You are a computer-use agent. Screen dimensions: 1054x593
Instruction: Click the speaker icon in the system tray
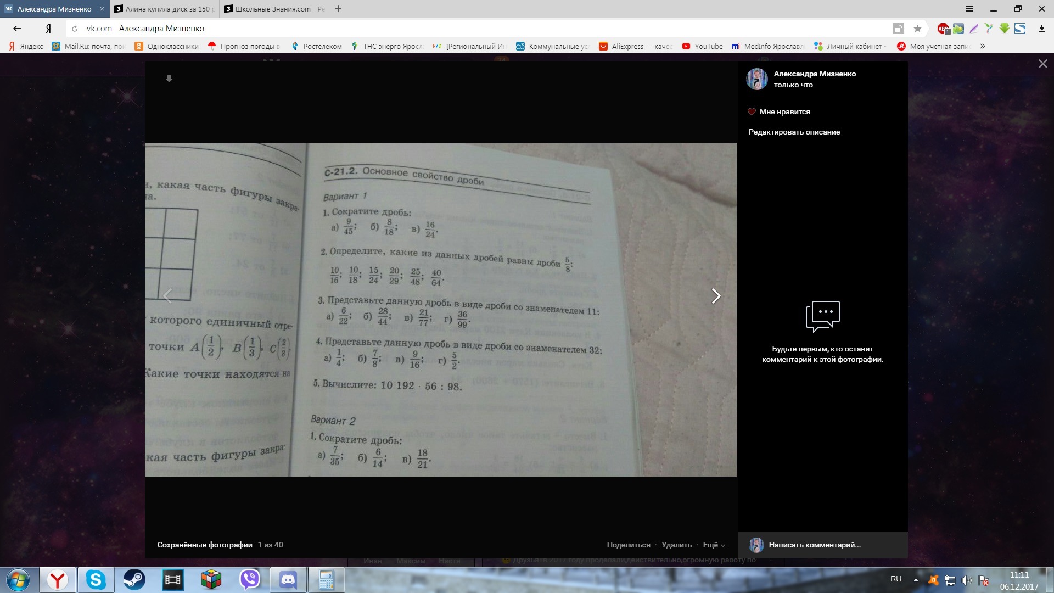click(967, 581)
